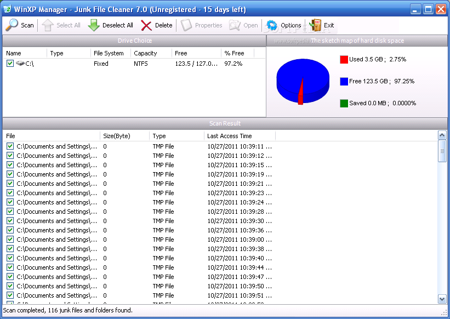
Task: Click the Exit door icon
Action: point(315,25)
